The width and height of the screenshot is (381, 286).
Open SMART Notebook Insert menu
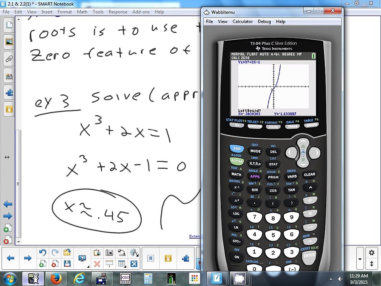47,12
